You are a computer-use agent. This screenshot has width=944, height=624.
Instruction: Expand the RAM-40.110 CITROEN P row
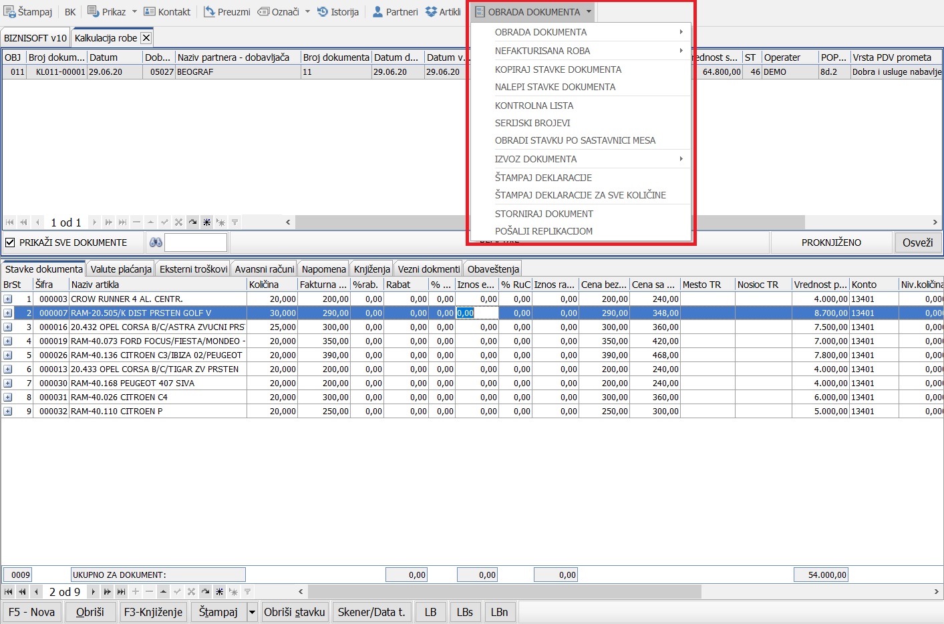[7, 412]
